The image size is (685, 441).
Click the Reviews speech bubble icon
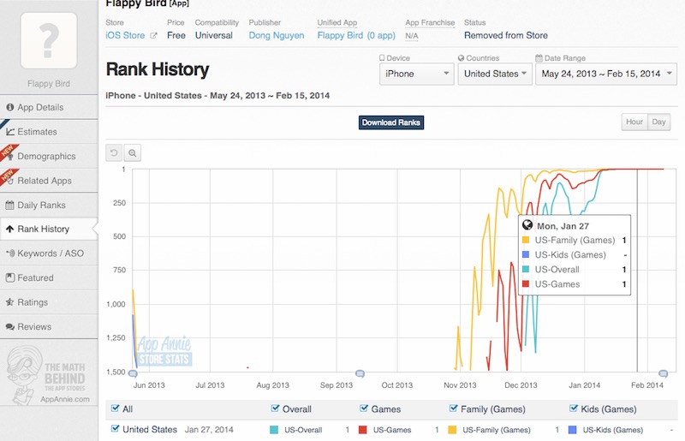coord(9,326)
